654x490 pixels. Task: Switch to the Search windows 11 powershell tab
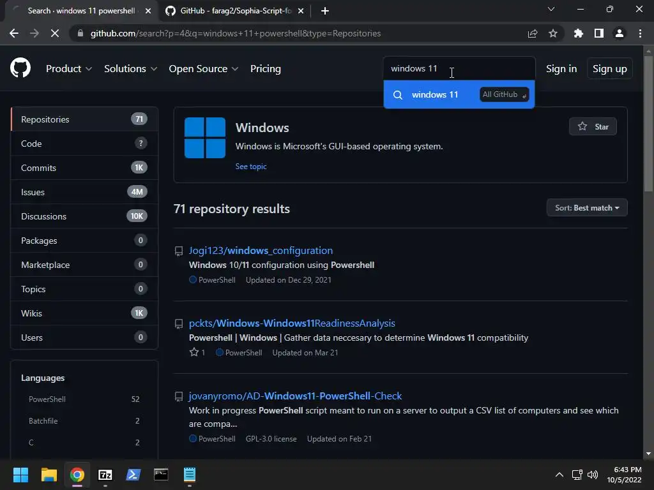[81, 11]
